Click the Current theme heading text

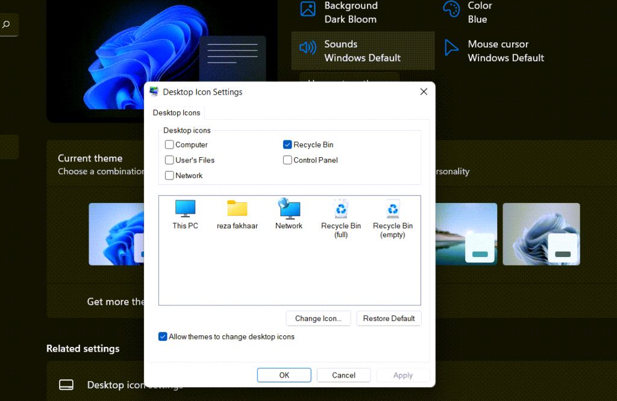(x=90, y=158)
